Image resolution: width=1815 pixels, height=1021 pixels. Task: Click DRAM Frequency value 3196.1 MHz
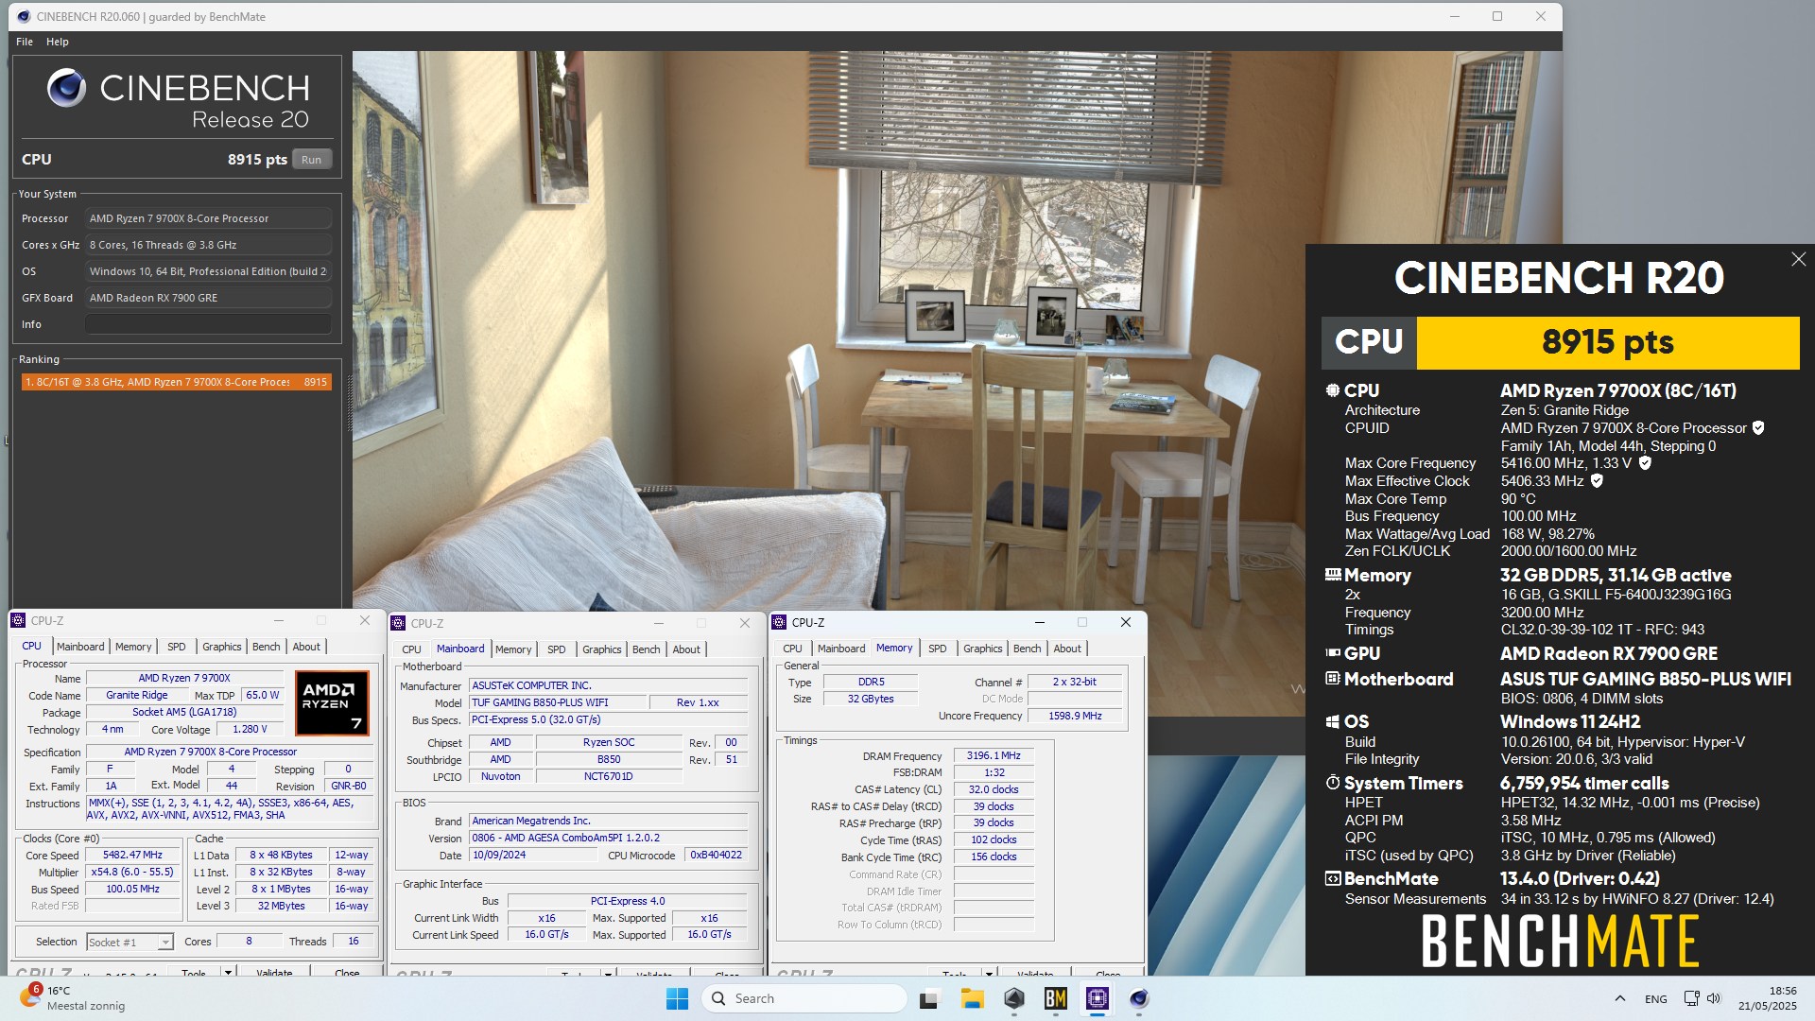[x=994, y=755]
